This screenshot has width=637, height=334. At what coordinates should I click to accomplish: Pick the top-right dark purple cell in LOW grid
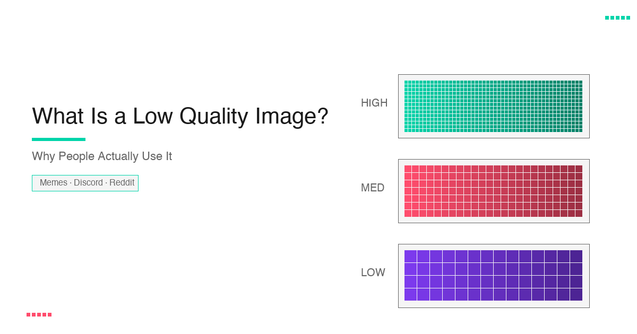tap(576, 256)
